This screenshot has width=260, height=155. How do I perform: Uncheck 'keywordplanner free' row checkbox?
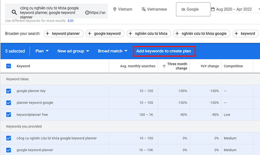[9, 114]
